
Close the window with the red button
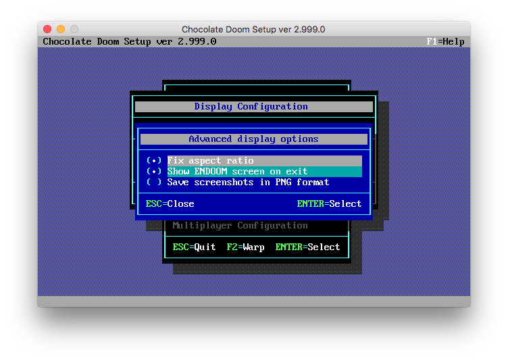[47, 29]
